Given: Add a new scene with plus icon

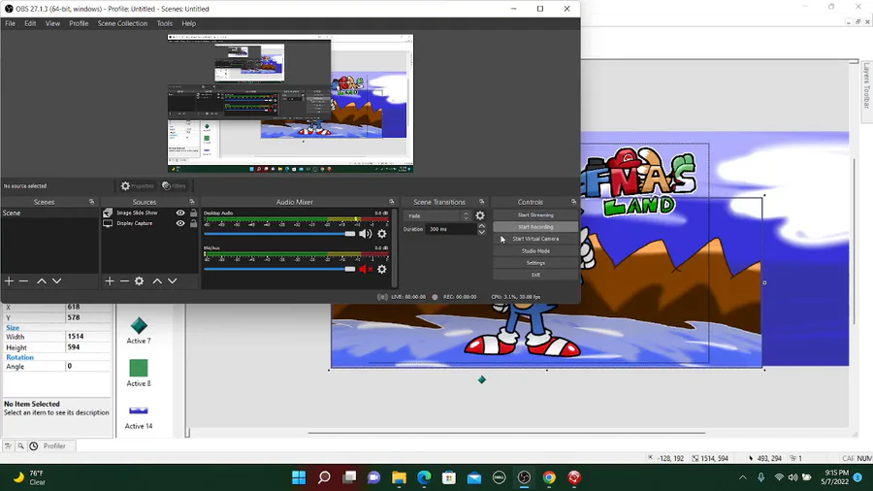Looking at the screenshot, I should coord(9,281).
